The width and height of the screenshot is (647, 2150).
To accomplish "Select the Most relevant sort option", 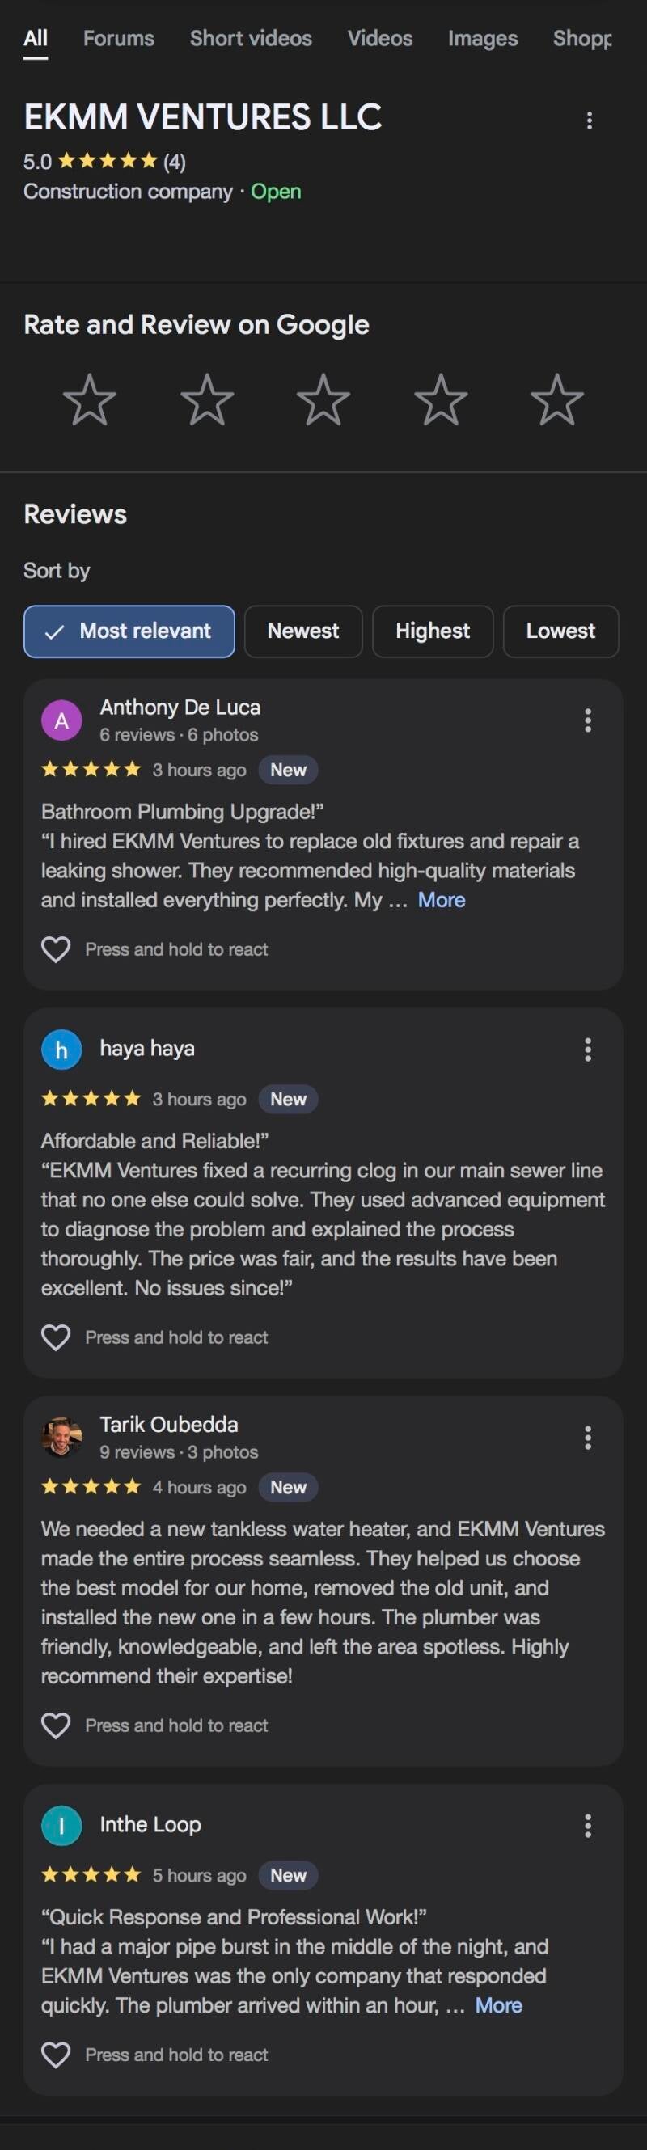I will [129, 631].
